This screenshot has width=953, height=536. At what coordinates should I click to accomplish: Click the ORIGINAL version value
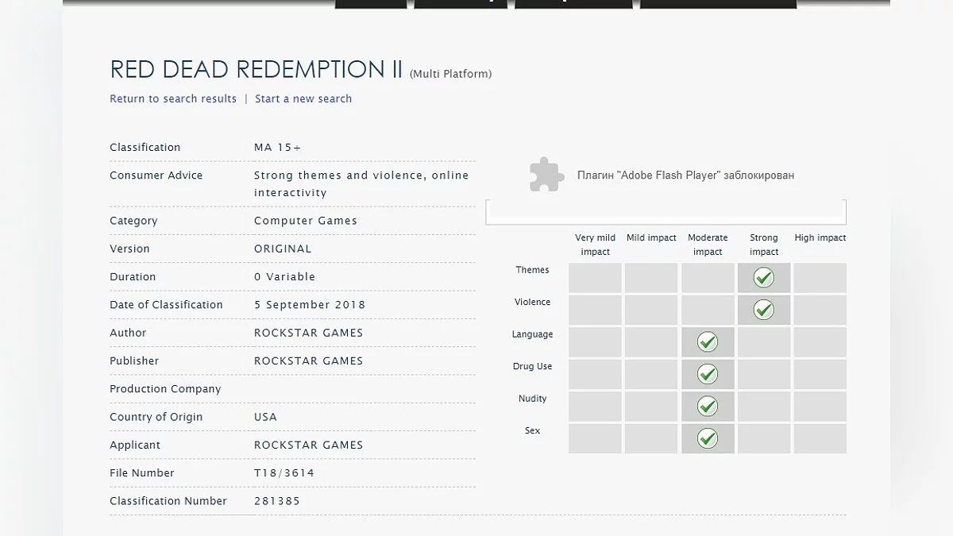click(283, 249)
